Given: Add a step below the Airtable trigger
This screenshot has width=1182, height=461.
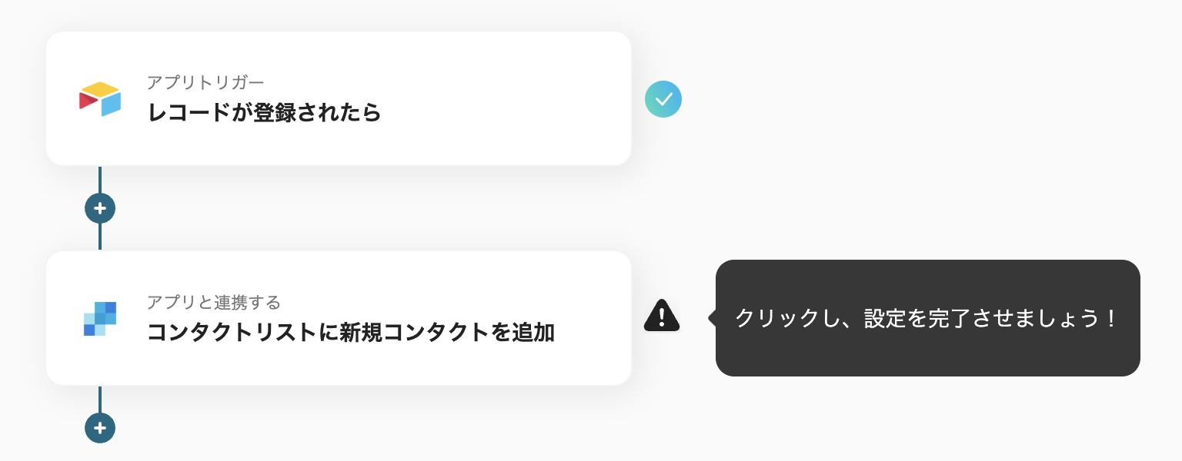Looking at the screenshot, I should point(100,208).
